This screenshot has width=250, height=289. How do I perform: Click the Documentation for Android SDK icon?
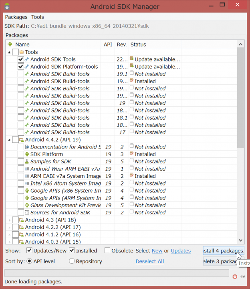pyautogui.click(x=27, y=147)
